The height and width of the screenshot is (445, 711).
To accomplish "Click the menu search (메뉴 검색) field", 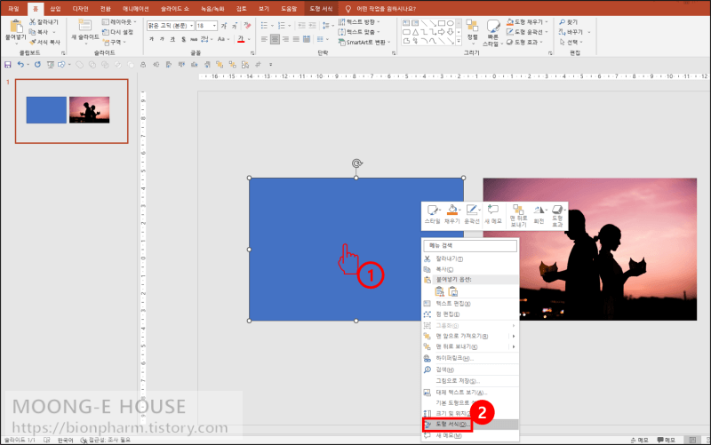I will pyautogui.click(x=470, y=246).
